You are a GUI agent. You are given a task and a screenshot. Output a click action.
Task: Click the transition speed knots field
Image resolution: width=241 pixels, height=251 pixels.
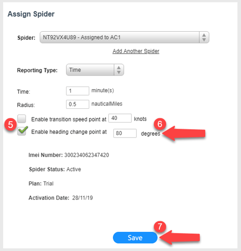(x=120, y=118)
